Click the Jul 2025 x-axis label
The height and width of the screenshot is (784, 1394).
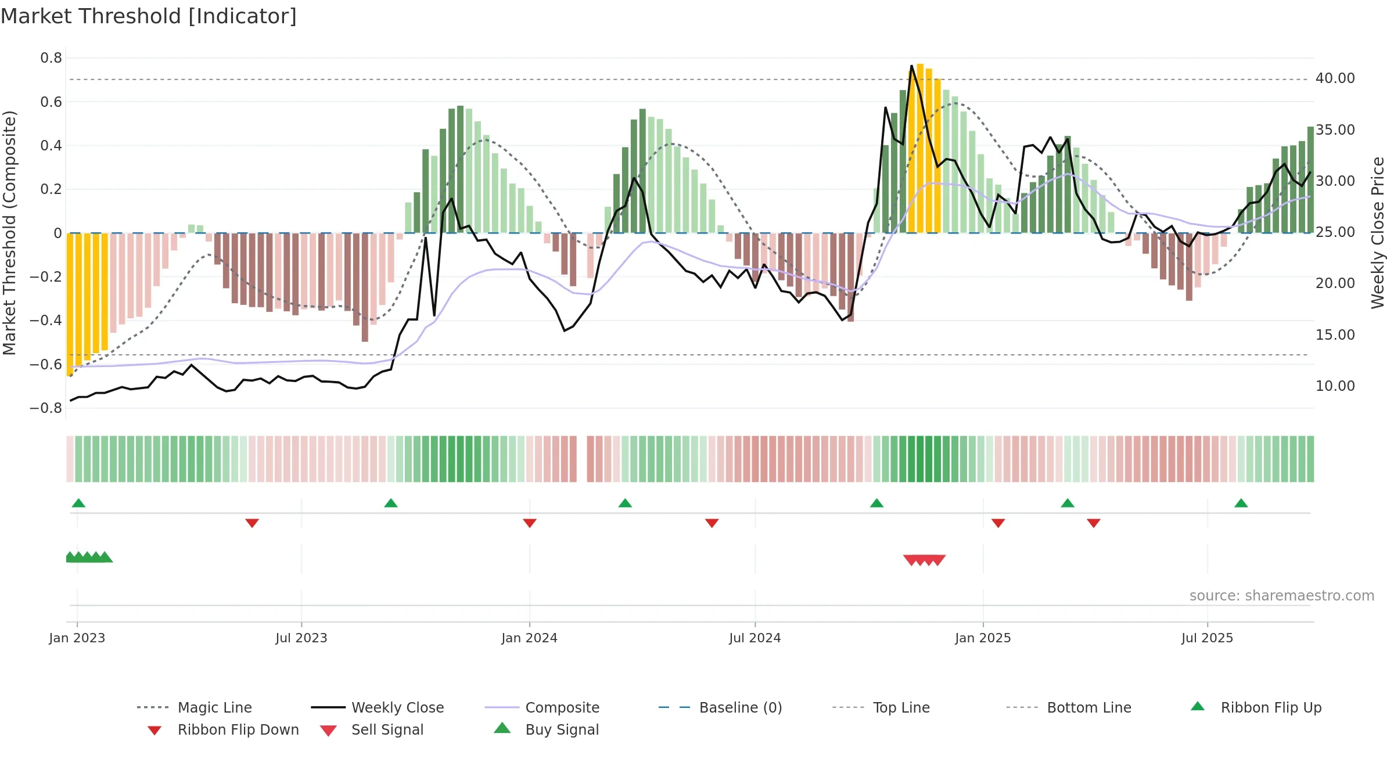coord(1208,638)
